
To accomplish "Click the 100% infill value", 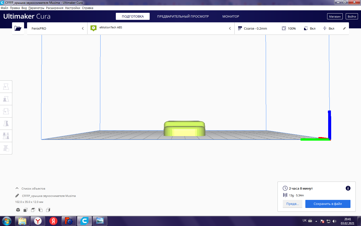I will click(x=292, y=28).
